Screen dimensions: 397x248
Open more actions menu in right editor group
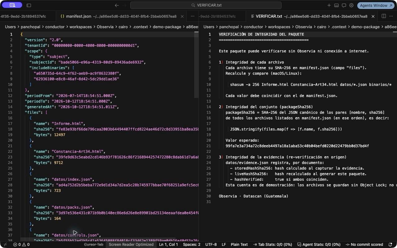point(391,16)
